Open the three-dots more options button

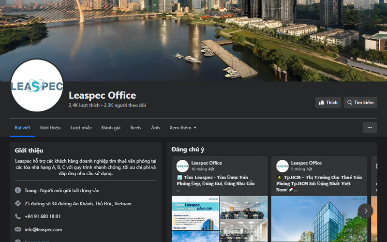pyautogui.click(x=370, y=128)
